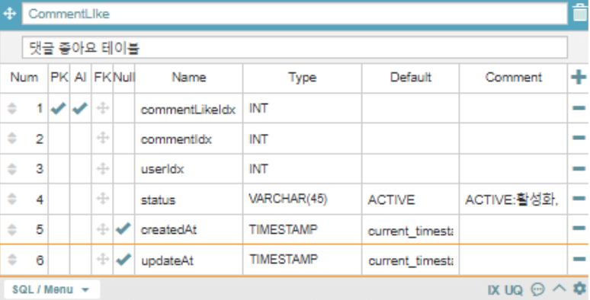Click the FK link icon for commentIdx
This screenshot has width=590, height=300.
click(102, 138)
